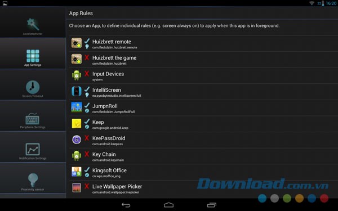The height and width of the screenshot is (211, 338).
Task: Tap the 16:20 clock in status bar
Action: pyautogui.click(x=331, y=3)
